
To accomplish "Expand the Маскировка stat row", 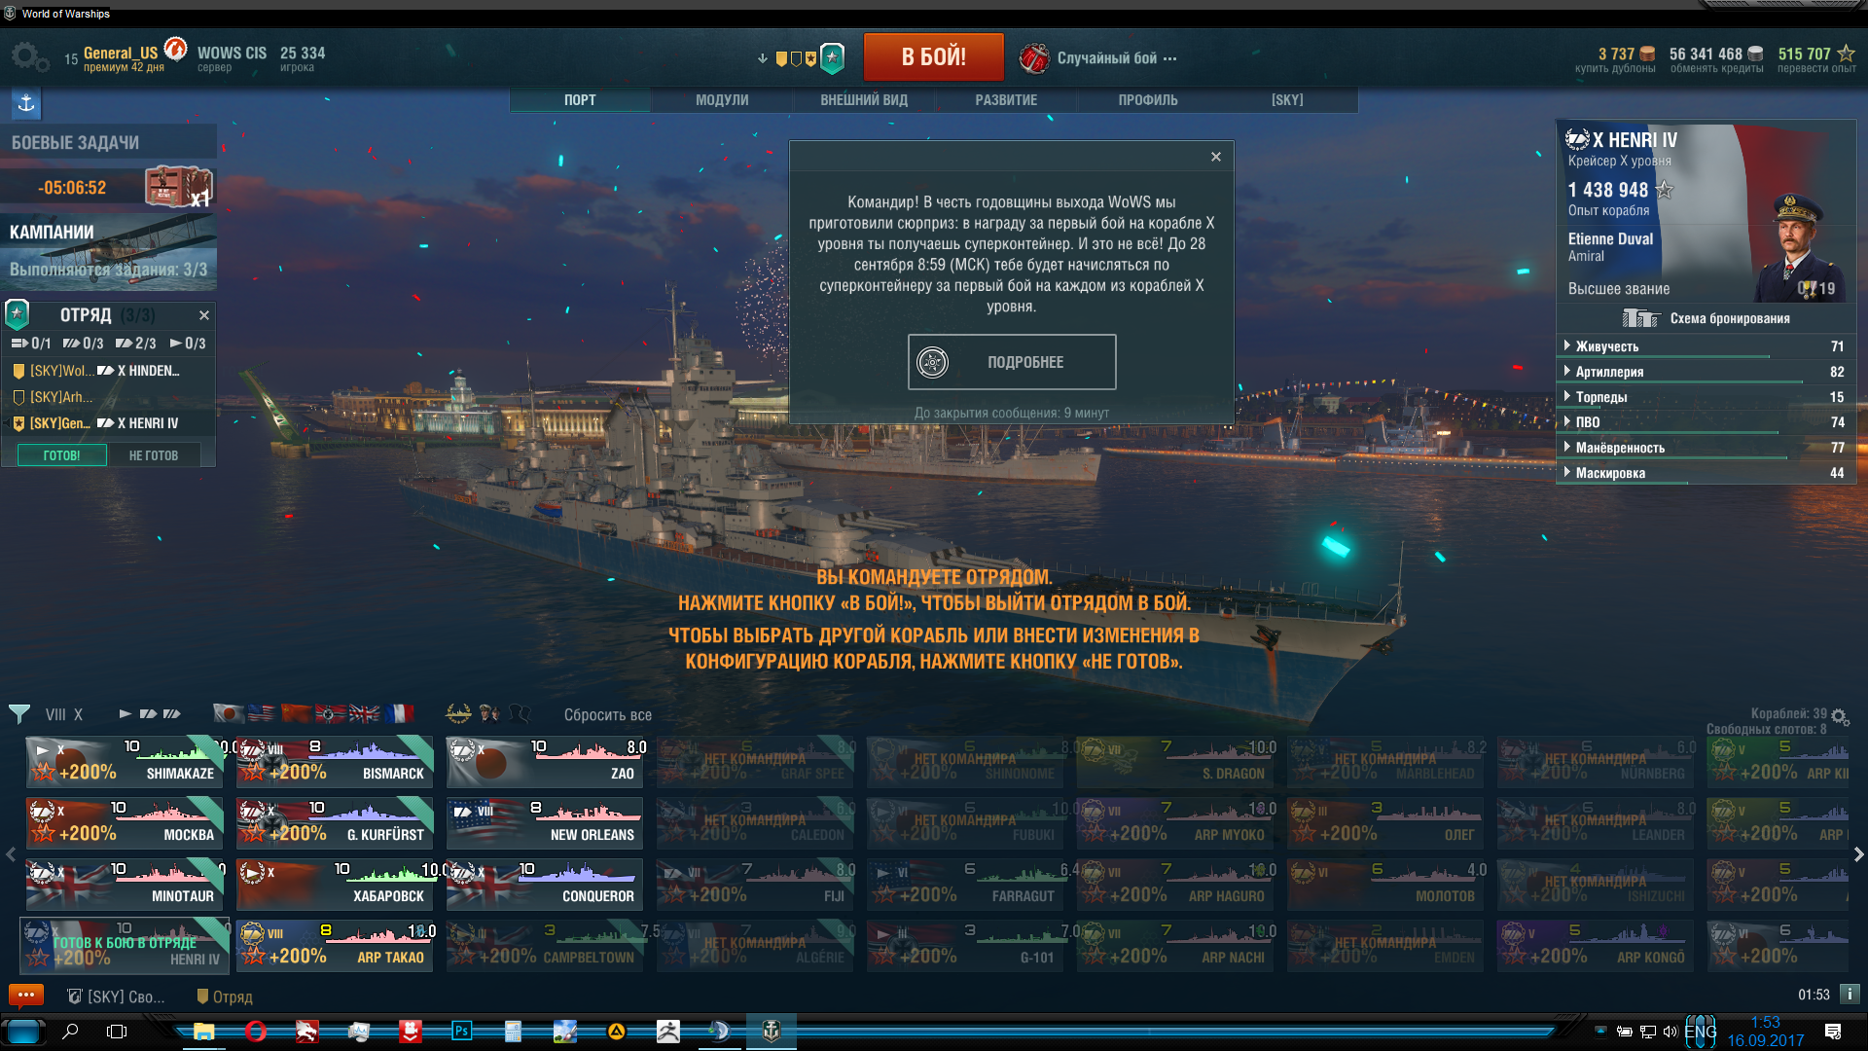I will [x=1706, y=473].
